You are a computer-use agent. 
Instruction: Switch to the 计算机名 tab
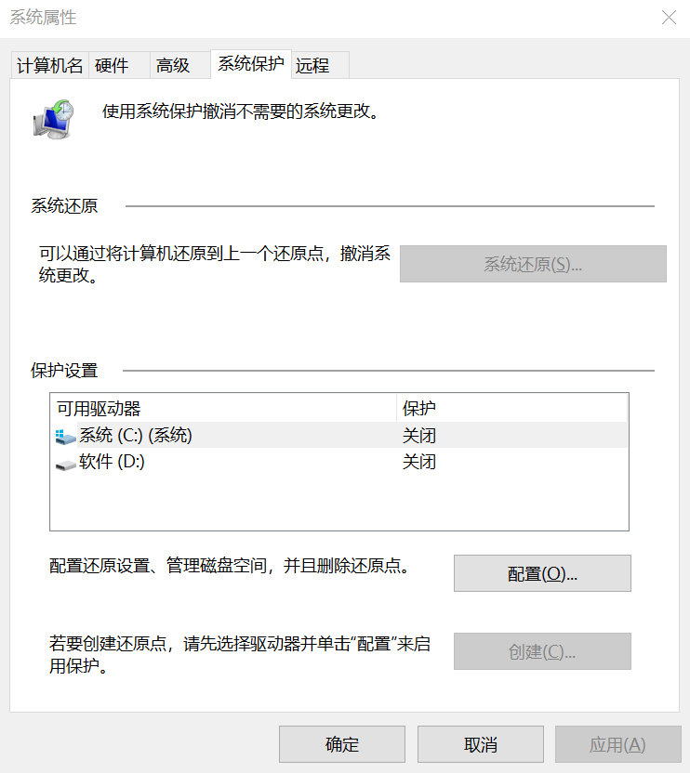pos(50,65)
